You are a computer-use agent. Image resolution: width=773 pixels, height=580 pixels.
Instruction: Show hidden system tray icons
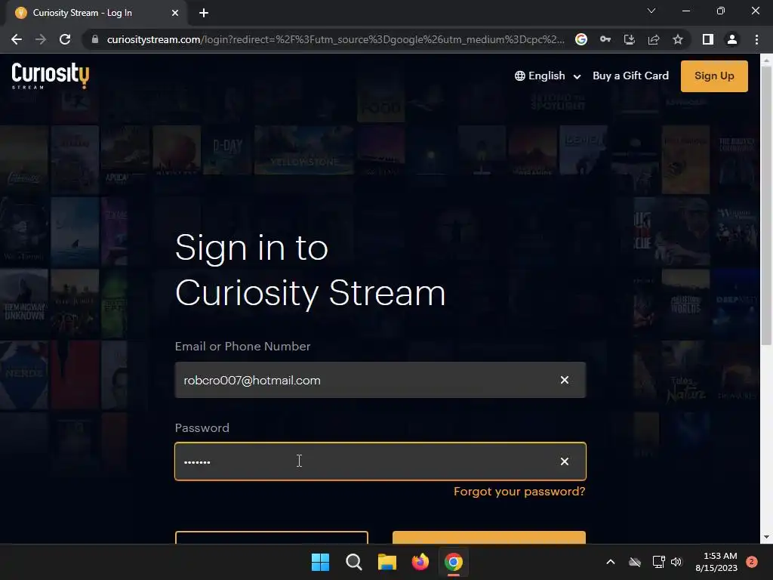[610, 562]
